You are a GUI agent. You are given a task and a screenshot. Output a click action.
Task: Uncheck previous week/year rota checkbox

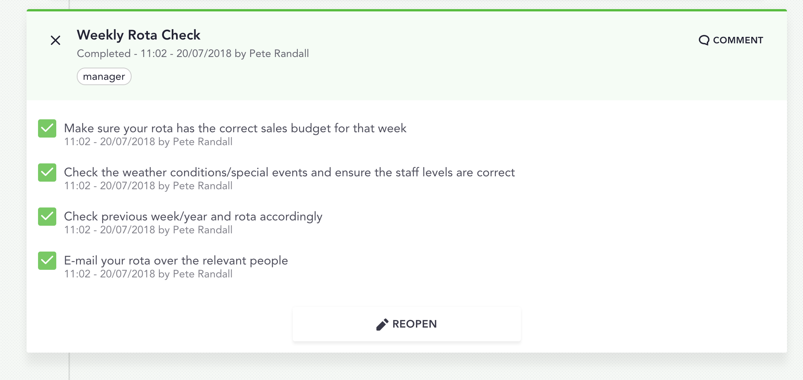click(x=47, y=217)
